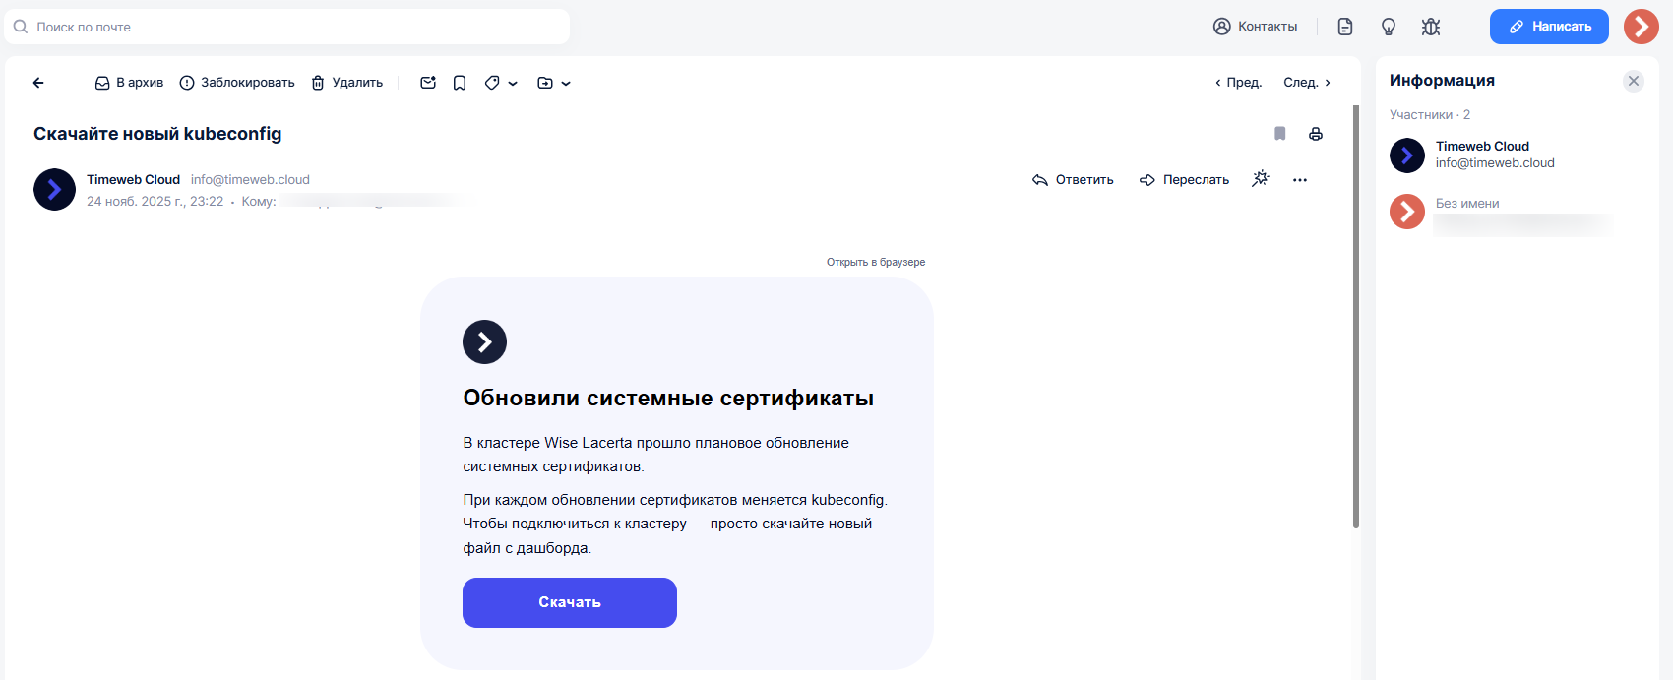Focus the Поиск по почте search field
1673x680 pixels.
pos(295,27)
